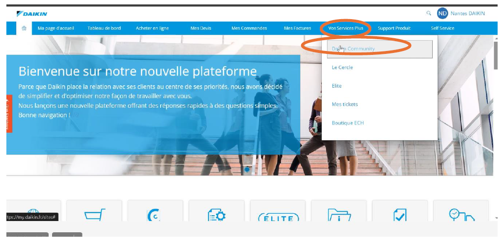Open the info folder tile
Image resolution: width=504 pixels, height=247 pixels.
[339, 210]
